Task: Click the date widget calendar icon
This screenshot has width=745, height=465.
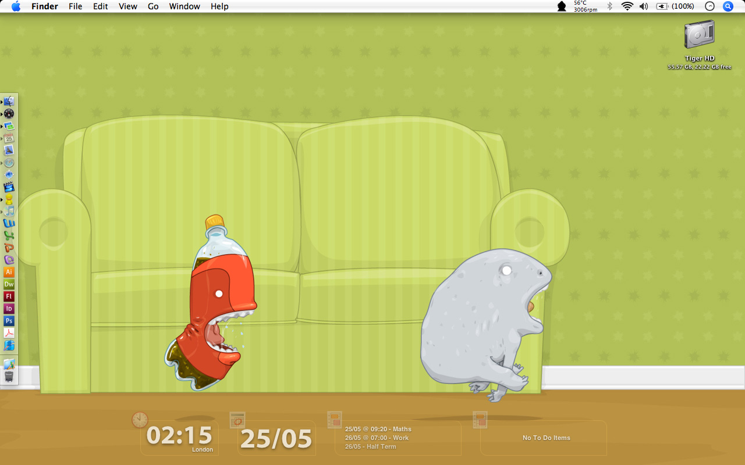Action: (x=237, y=420)
